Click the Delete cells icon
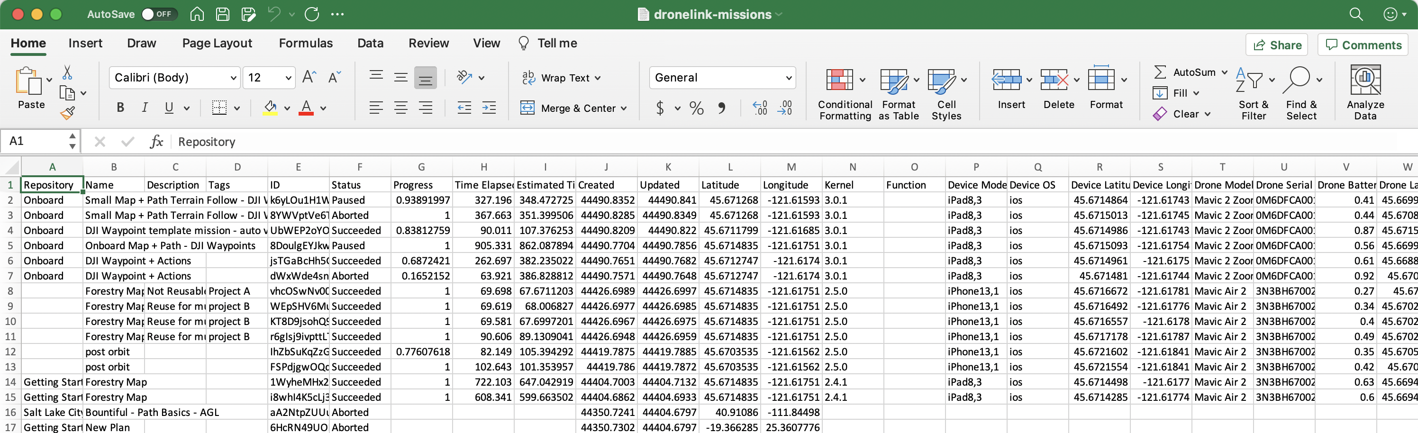This screenshot has width=1418, height=433. click(1054, 81)
